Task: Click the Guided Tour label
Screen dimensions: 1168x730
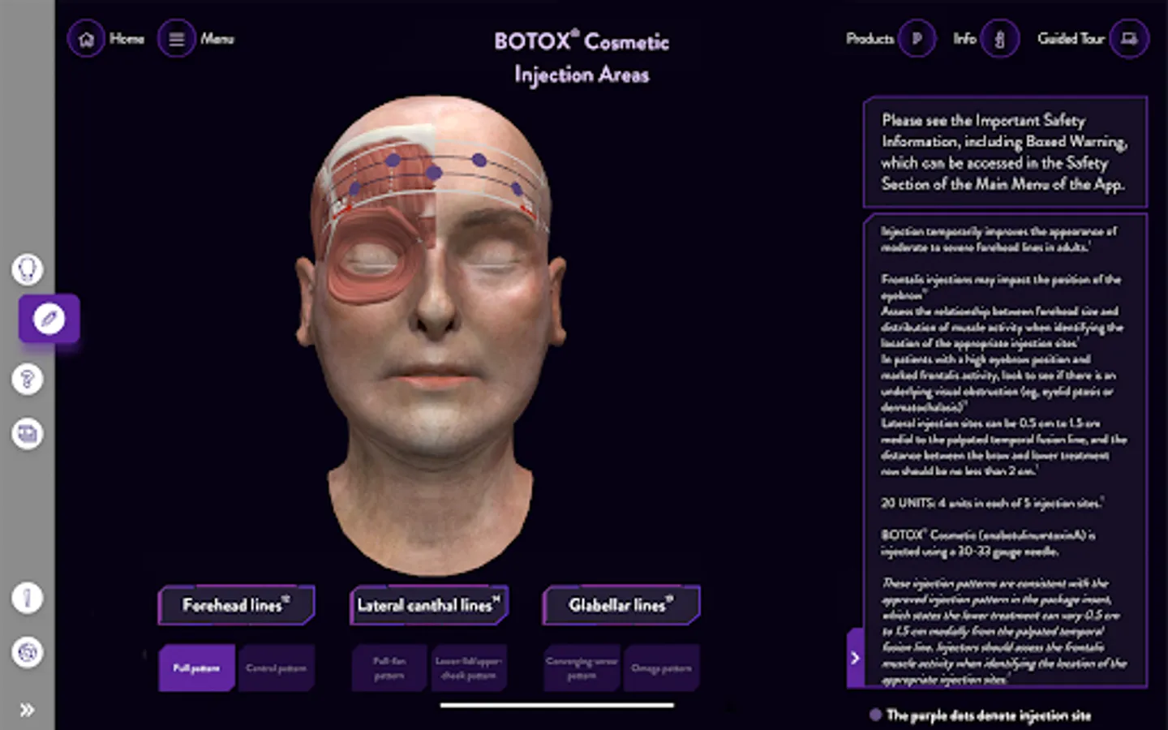Action: click(1071, 39)
